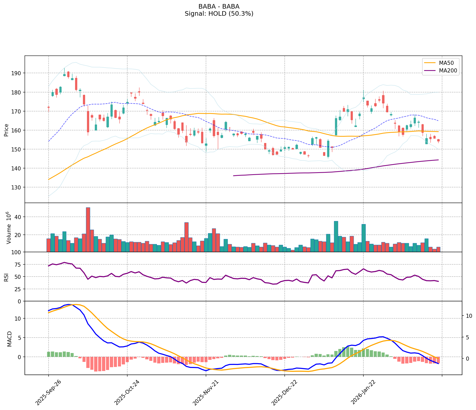Click the RSI y-axis label
This screenshot has height=410, width=476.
pos(6,277)
